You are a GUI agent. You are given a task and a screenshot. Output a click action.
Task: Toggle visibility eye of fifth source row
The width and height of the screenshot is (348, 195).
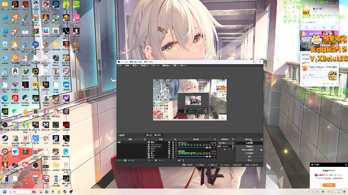tap(169, 151)
